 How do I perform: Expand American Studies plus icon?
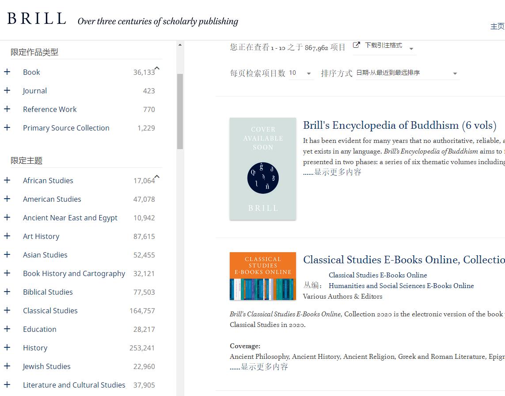[x=7, y=199]
